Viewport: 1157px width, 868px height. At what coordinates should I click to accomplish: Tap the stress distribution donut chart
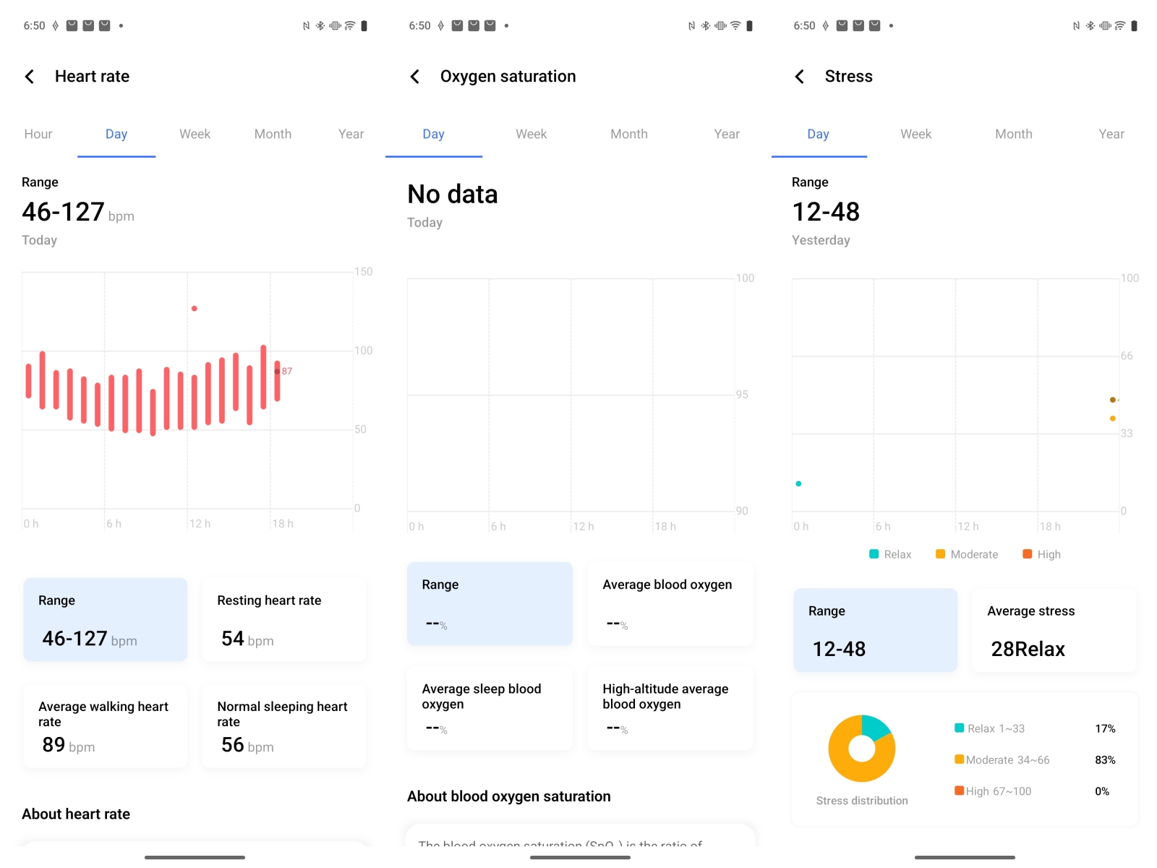click(x=861, y=749)
